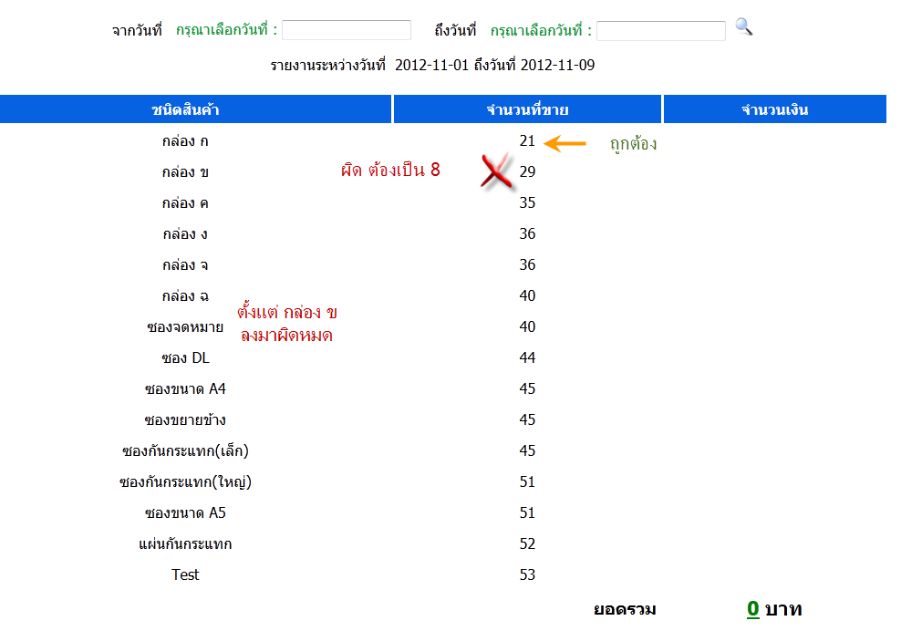Viewport: 901px width, 631px height.
Task: Click the green end date กรุณาเลือกวันที่ label
Action: pos(541,30)
